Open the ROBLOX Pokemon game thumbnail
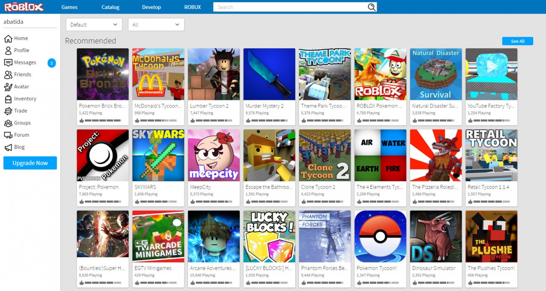546x291 pixels. pyautogui.click(x=380, y=74)
